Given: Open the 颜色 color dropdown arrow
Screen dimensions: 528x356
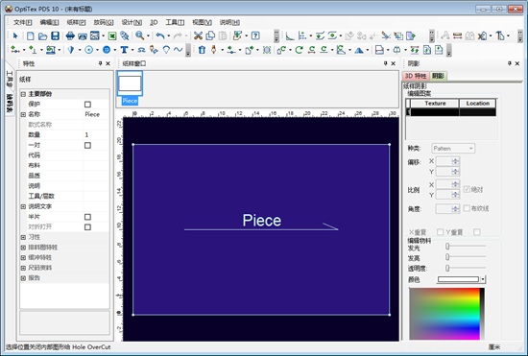Looking at the screenshot, I should (483, 279).
